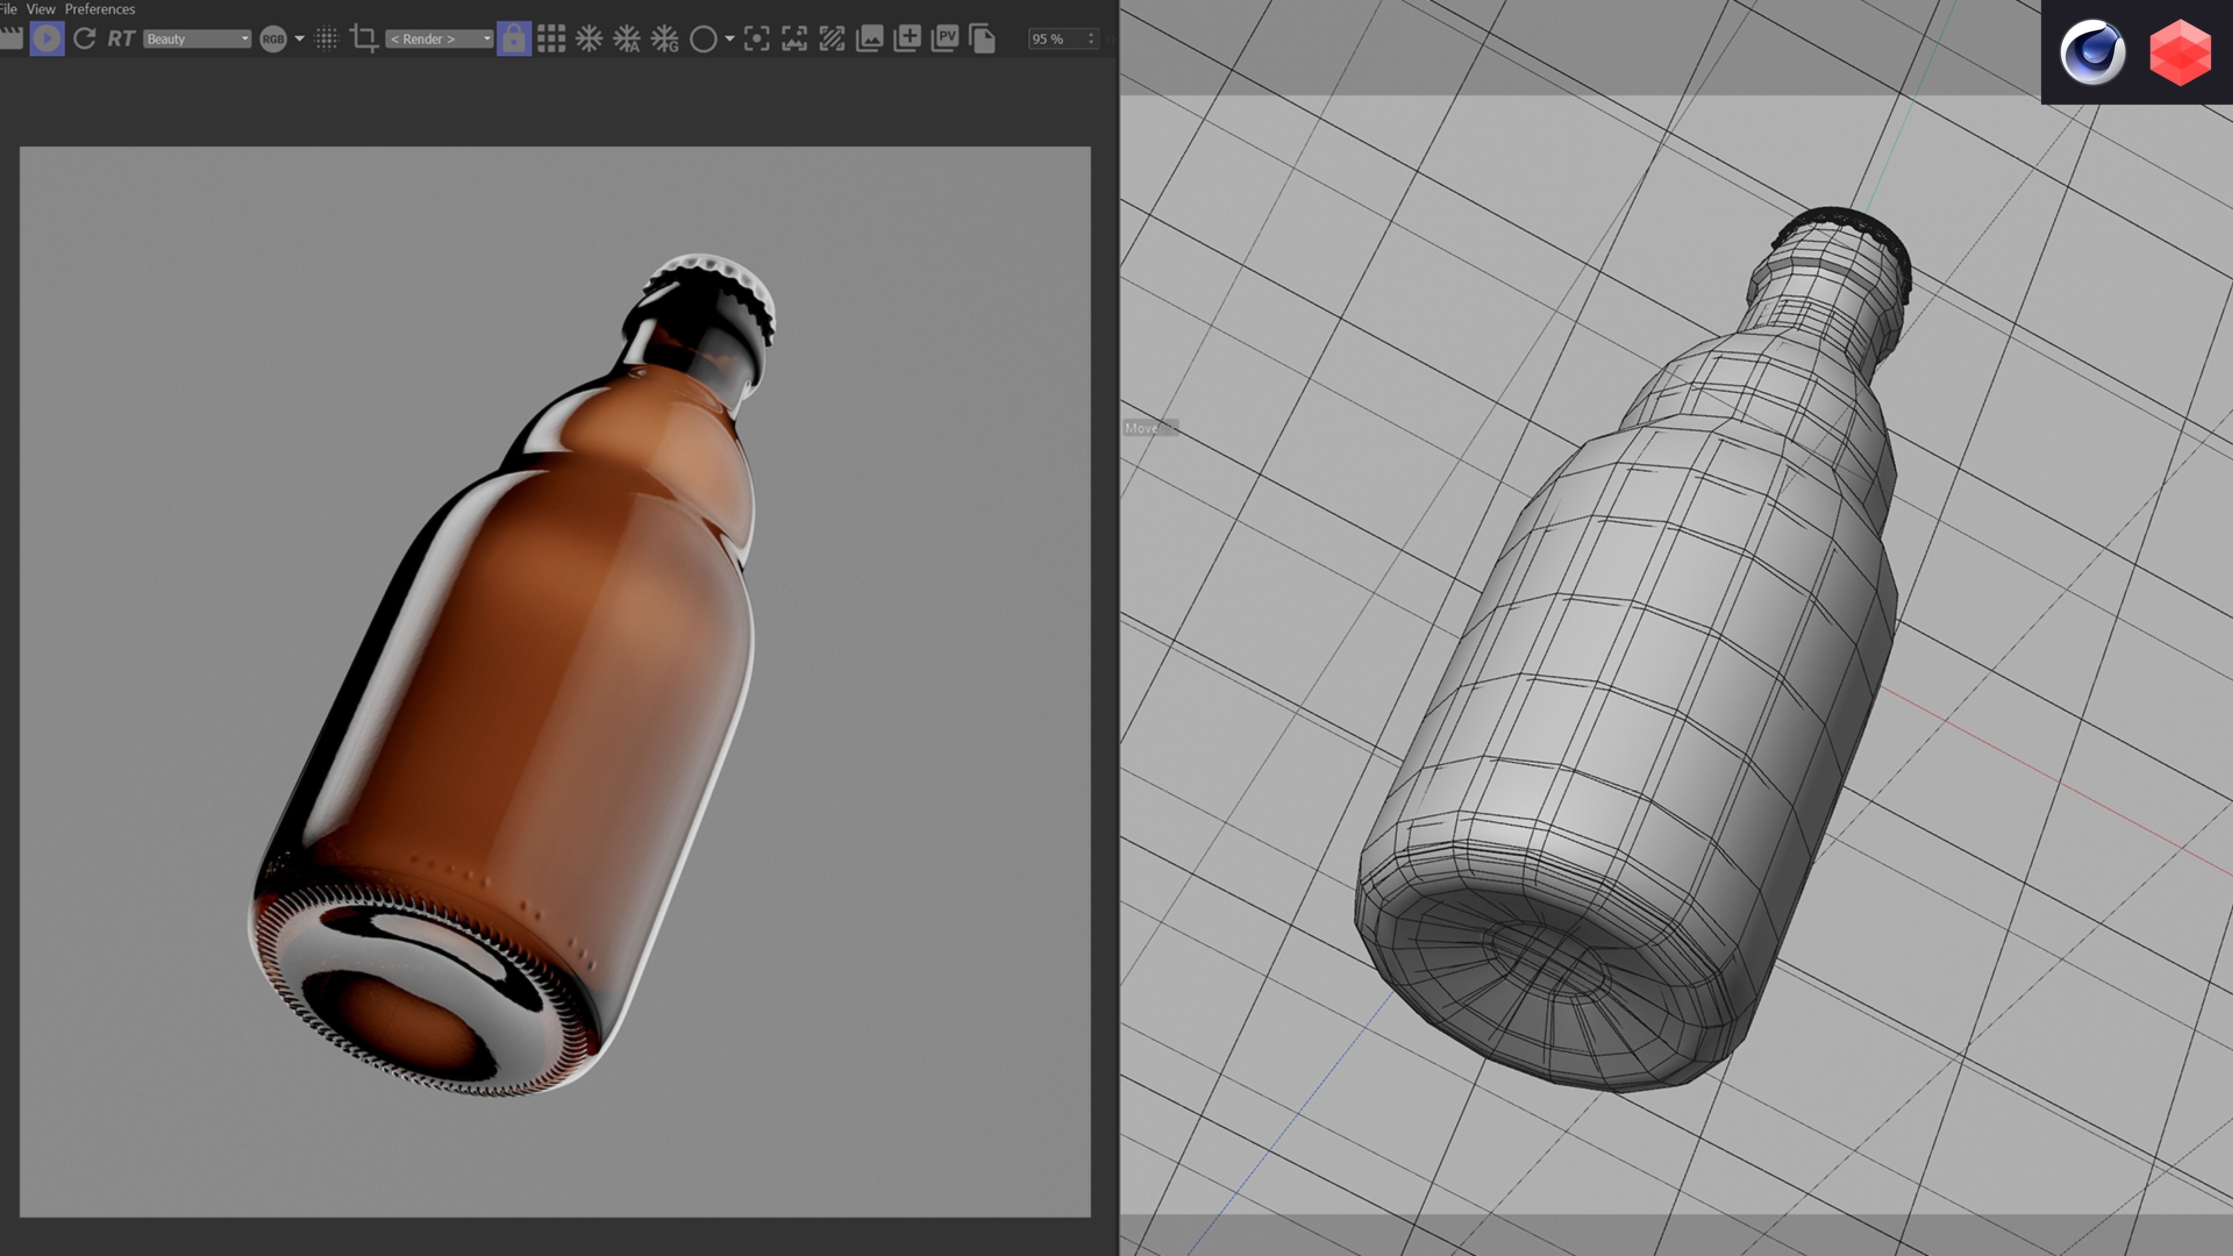Viewport: 2233px width, 1256px height.
Task: Adjust the 95% zoom level stepper
Action: pyautogui.click(x=1089, y=38)
